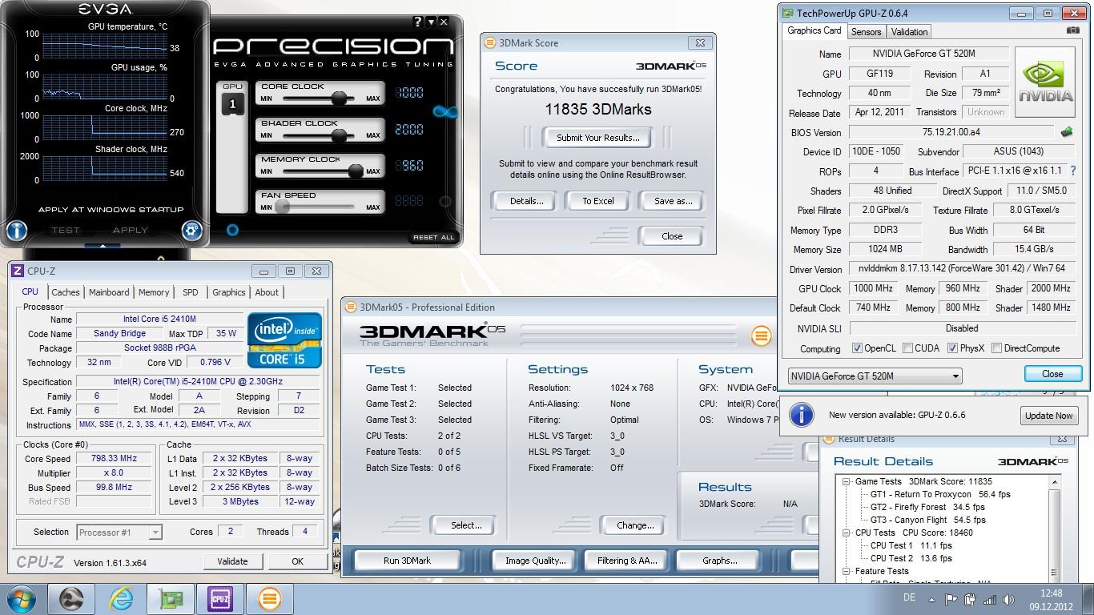
Task: Toggle the sync clocks infinity icon
Action: pyautogui.click(x=445, y=111)
